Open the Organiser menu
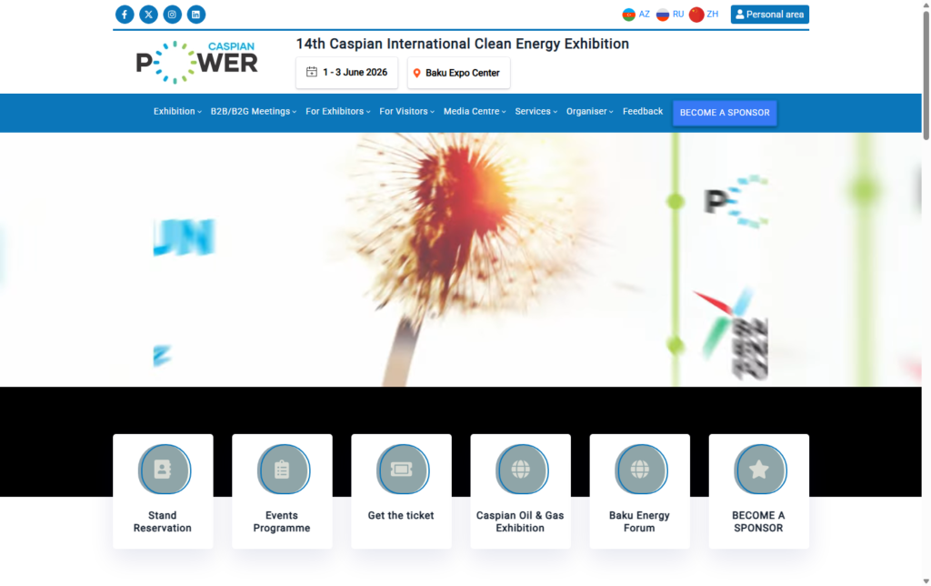Viewport: 931px width, 586px height. 588,111
